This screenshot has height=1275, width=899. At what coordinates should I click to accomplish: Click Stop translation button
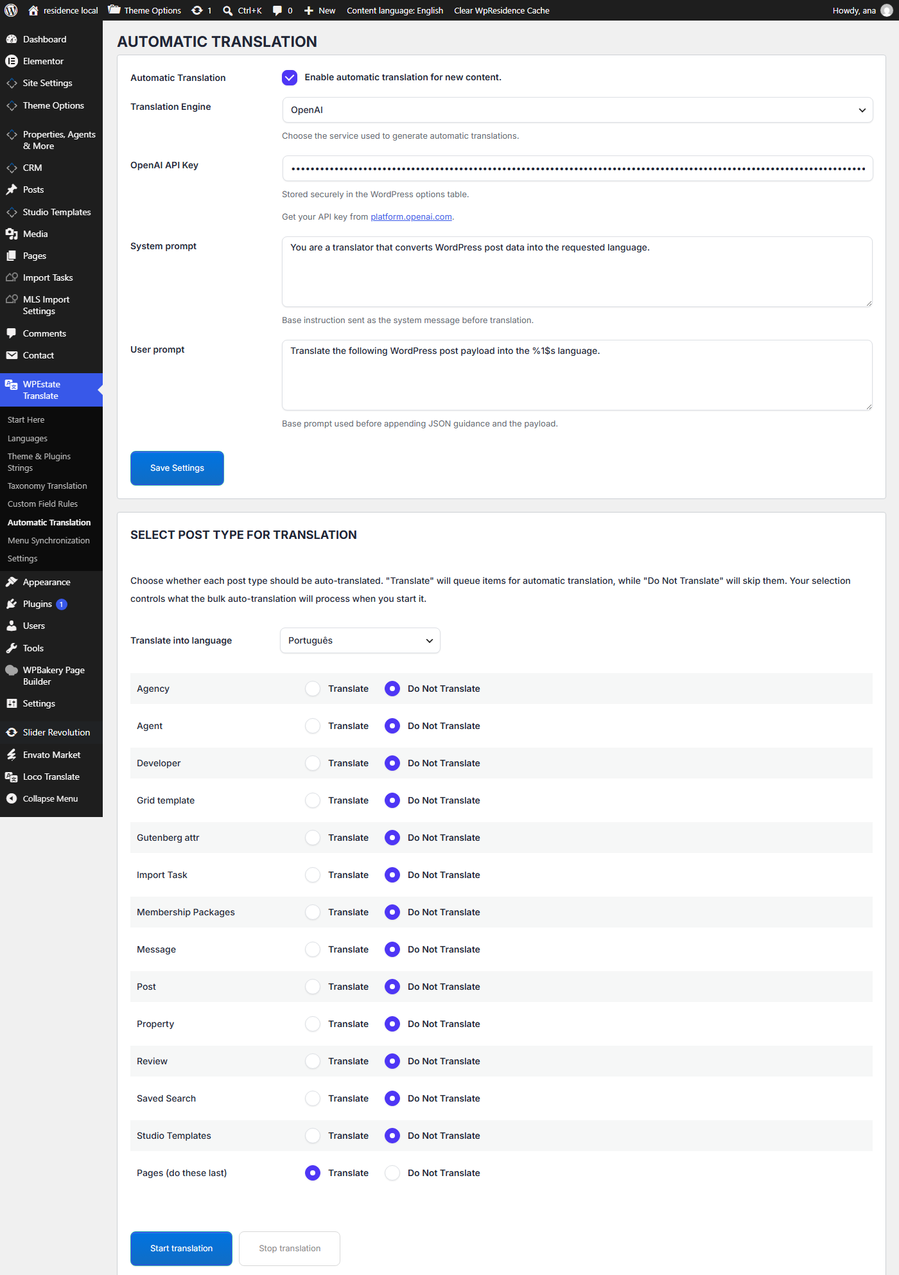(290, 1249)
